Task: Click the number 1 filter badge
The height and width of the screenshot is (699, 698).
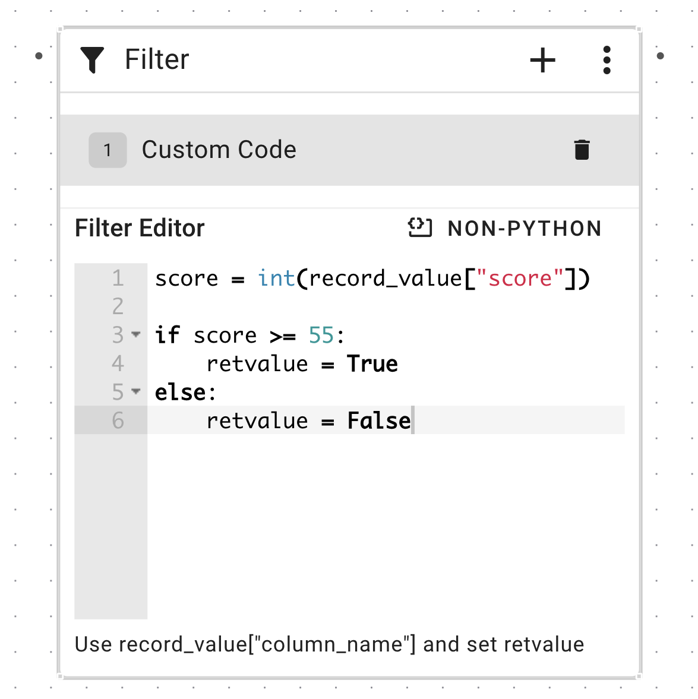Action: tap(108, 150)
